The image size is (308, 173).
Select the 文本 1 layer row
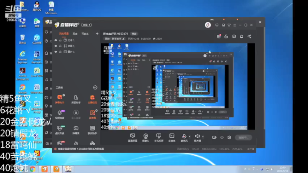(75, 40)
